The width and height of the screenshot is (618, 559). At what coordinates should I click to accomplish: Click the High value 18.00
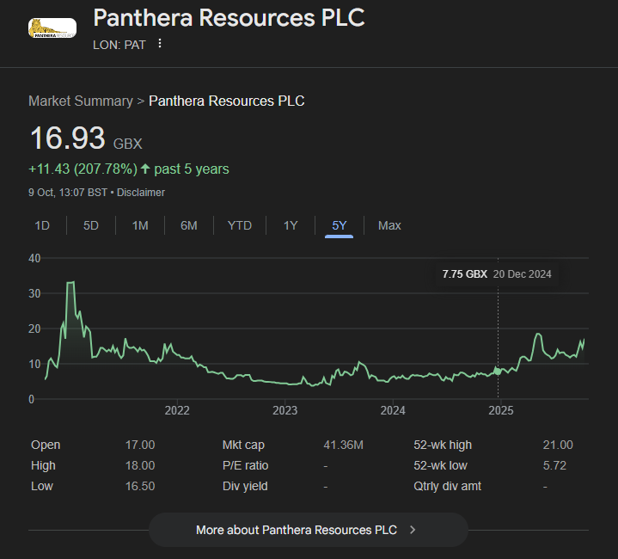(140, 465)
